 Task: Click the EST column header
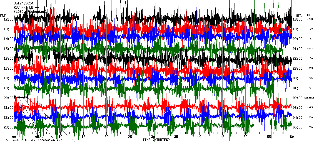pos(3,16)
